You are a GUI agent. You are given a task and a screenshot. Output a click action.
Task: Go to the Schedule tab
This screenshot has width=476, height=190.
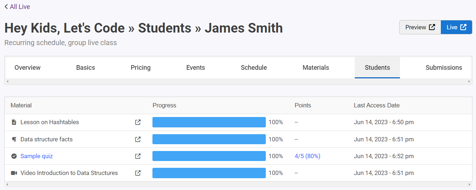pyautogui.click(x=254, y=68)
